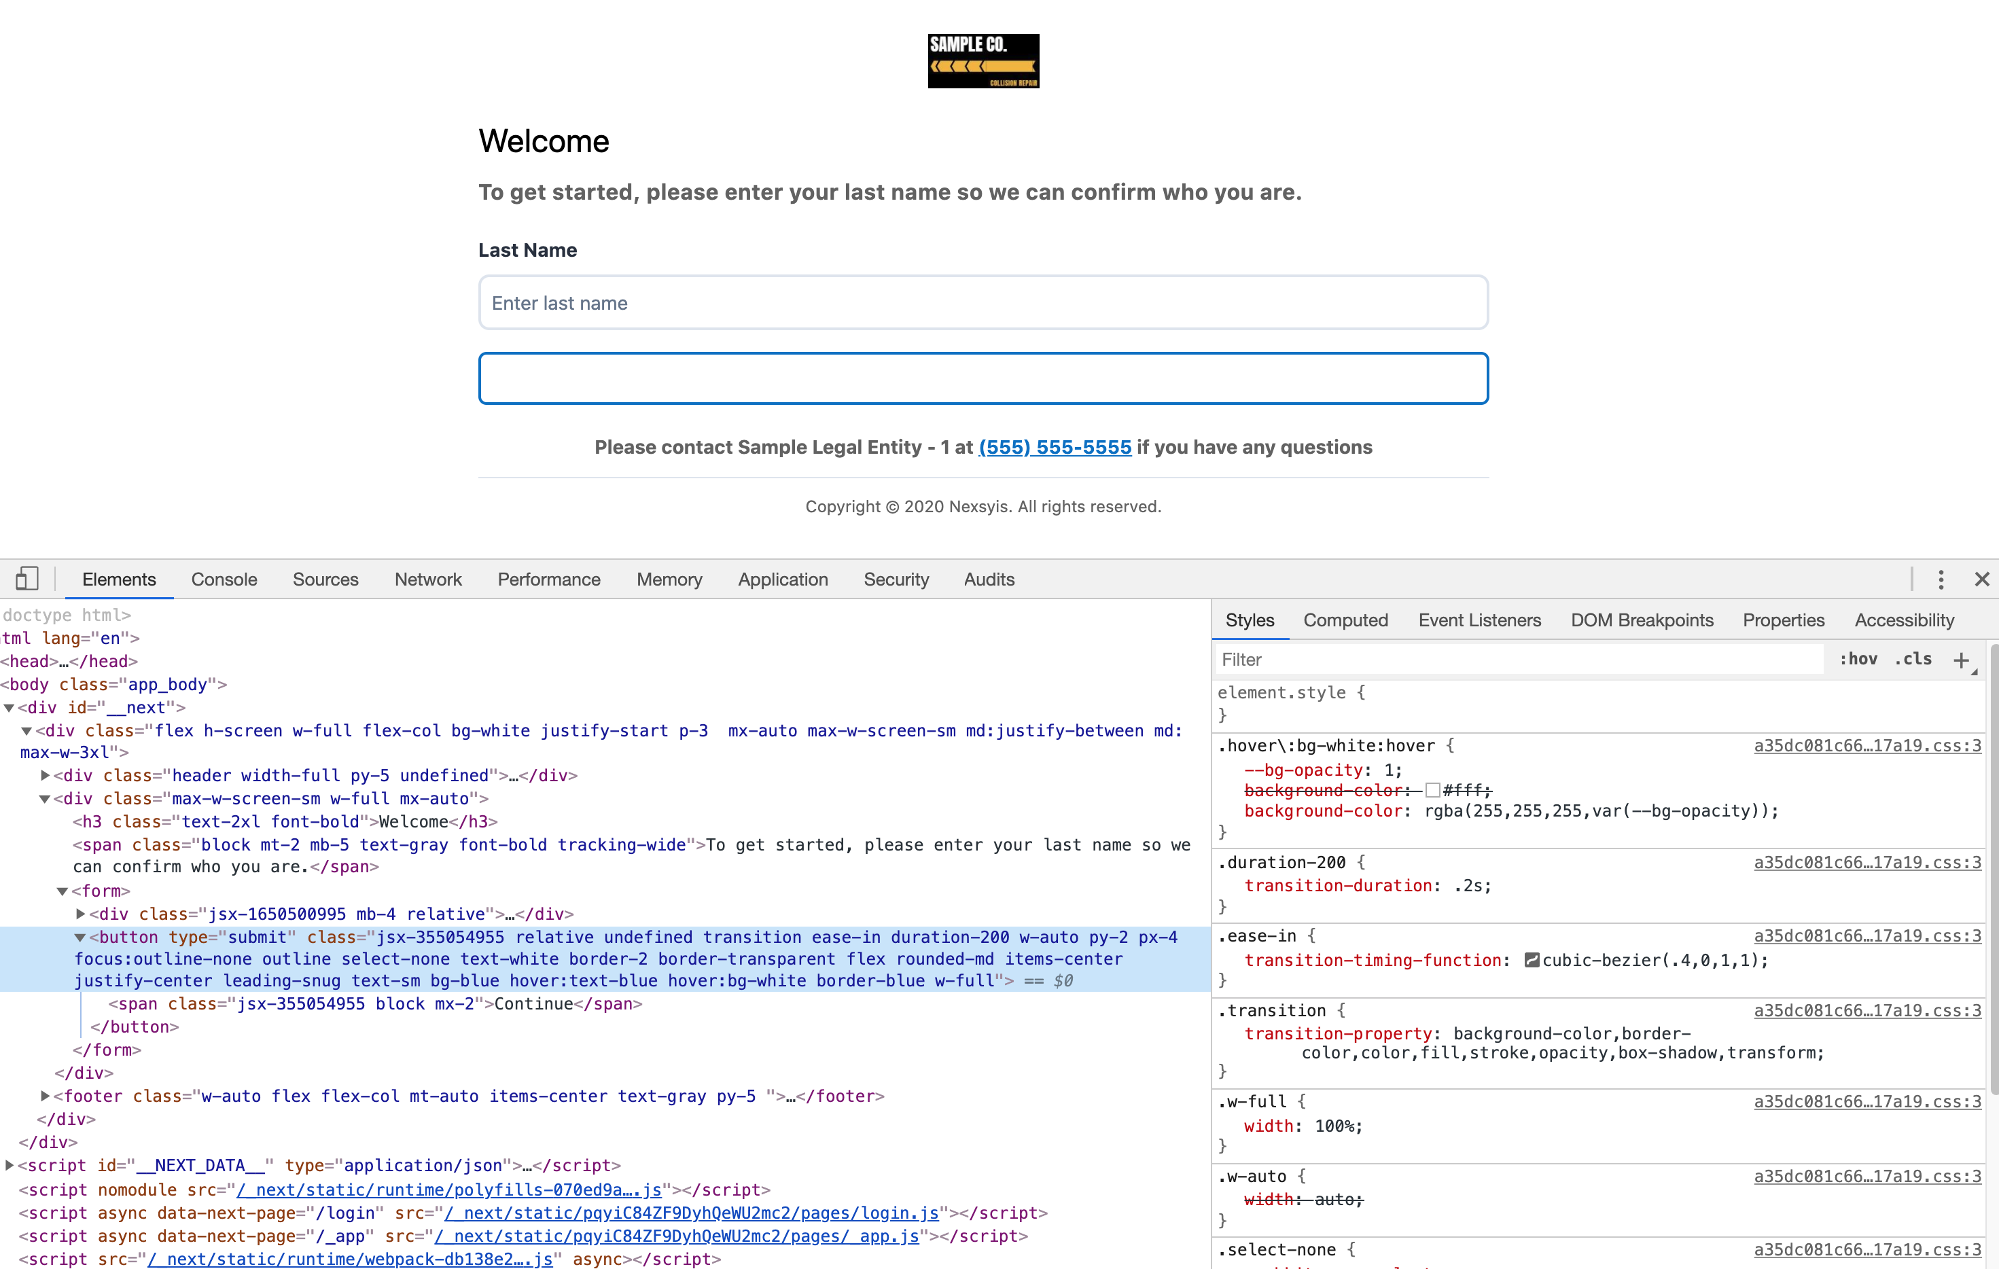Toggle .cls class editor panel
Image resolution: width=1999 pixels, height=1269 pixels.
pyautogui.click(x=1913, y=659)
